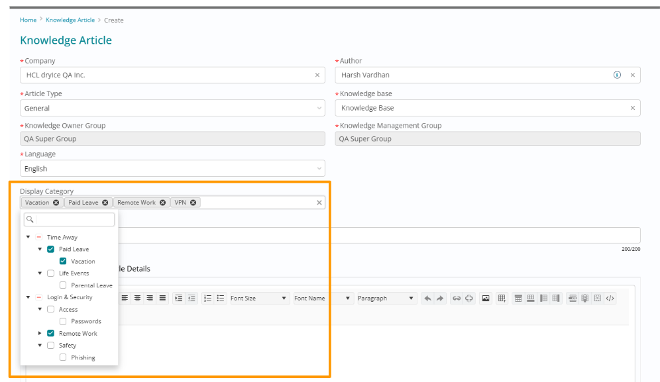Delete table column icon
Viewport: 660px width, 382px height.
(x=585, y=299)
